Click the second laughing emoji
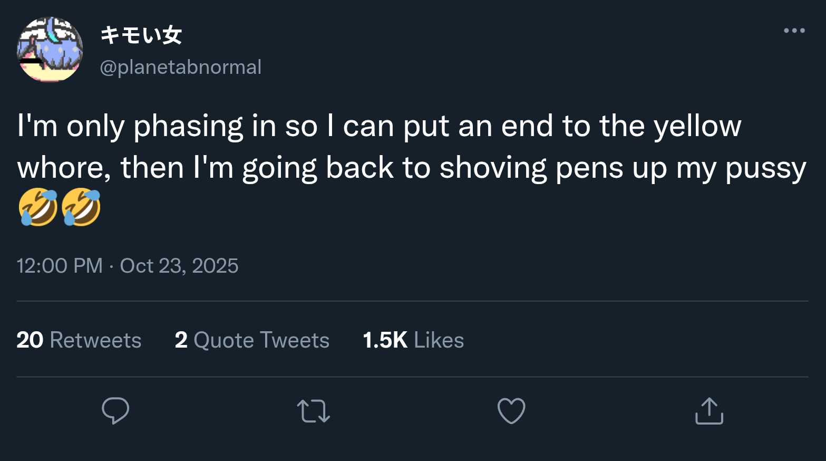 point(81,207)
